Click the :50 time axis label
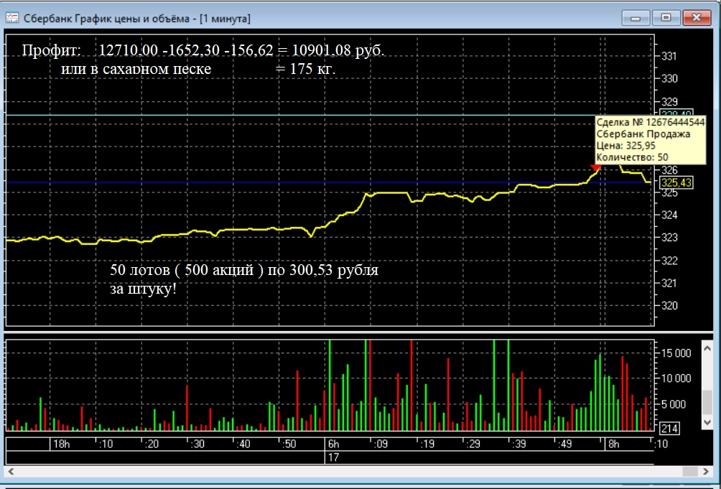Screen dimensions: 721x489 click(x=289, y=444)
